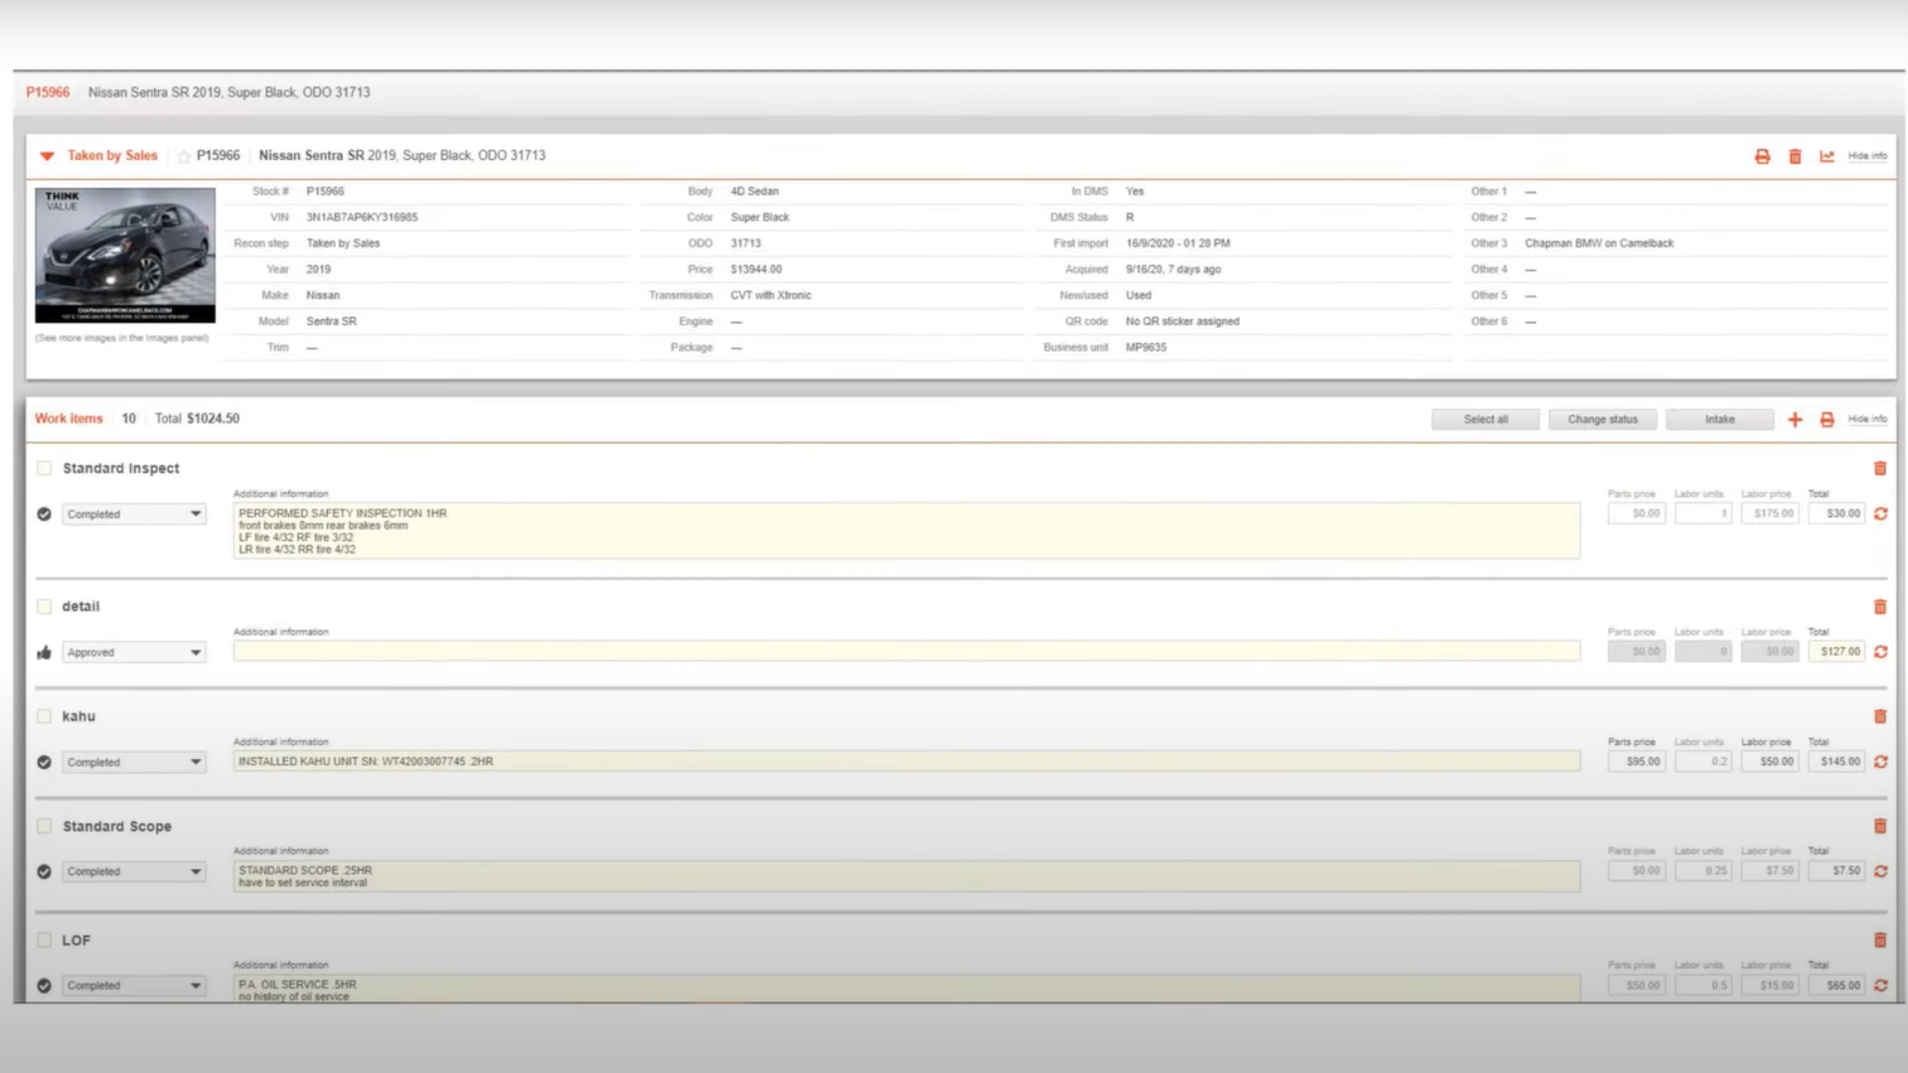Check the kahu work item checkbox

tap(44, 716)
